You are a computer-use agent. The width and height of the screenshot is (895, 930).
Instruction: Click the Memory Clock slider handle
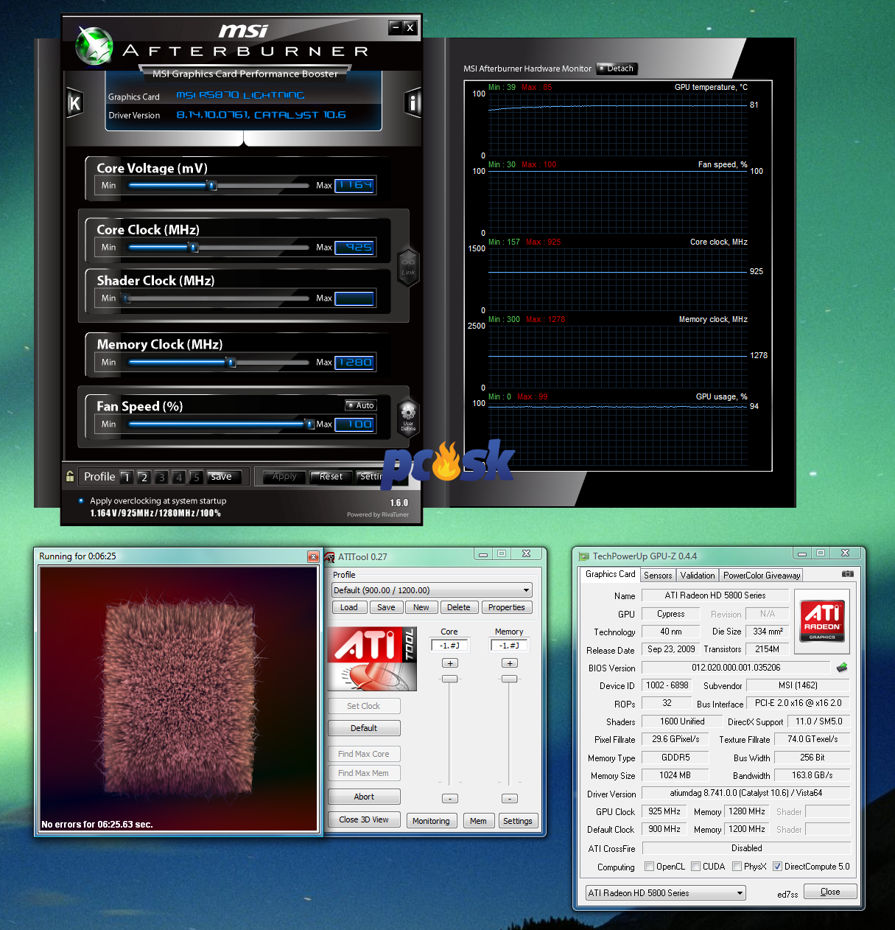tap(231, 363)
